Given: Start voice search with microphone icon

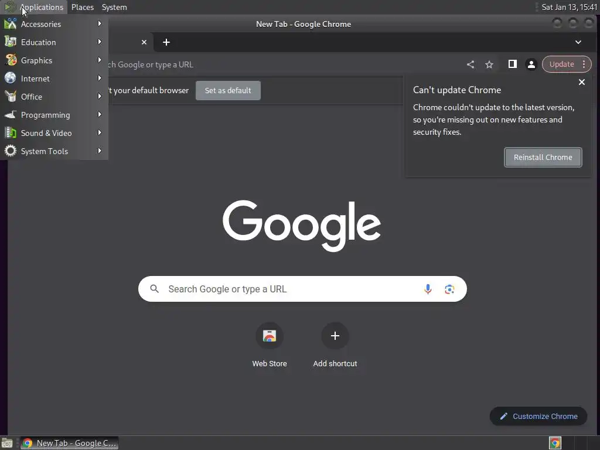Looking at the screenshot, I should tap(428, 289).
